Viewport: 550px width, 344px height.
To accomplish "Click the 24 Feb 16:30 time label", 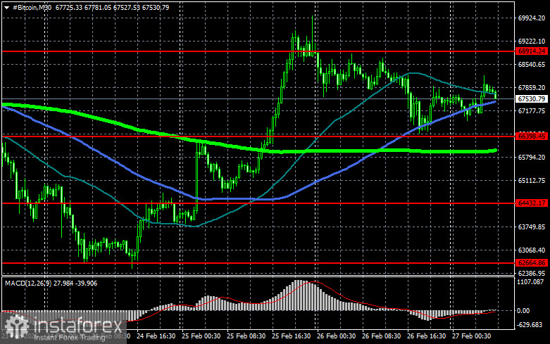I will (156, 336).
